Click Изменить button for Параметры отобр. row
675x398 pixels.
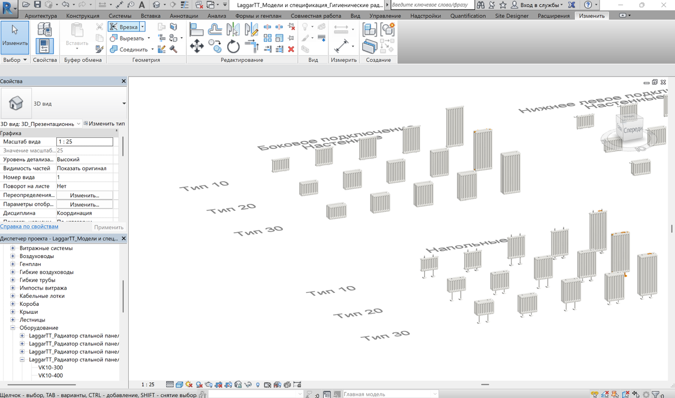84,205
